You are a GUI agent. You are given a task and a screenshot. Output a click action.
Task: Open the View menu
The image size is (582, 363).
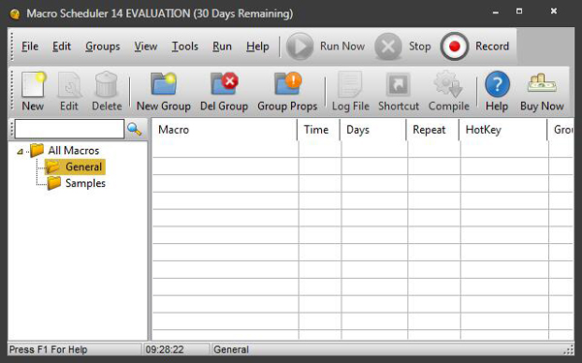pos(145,46)
